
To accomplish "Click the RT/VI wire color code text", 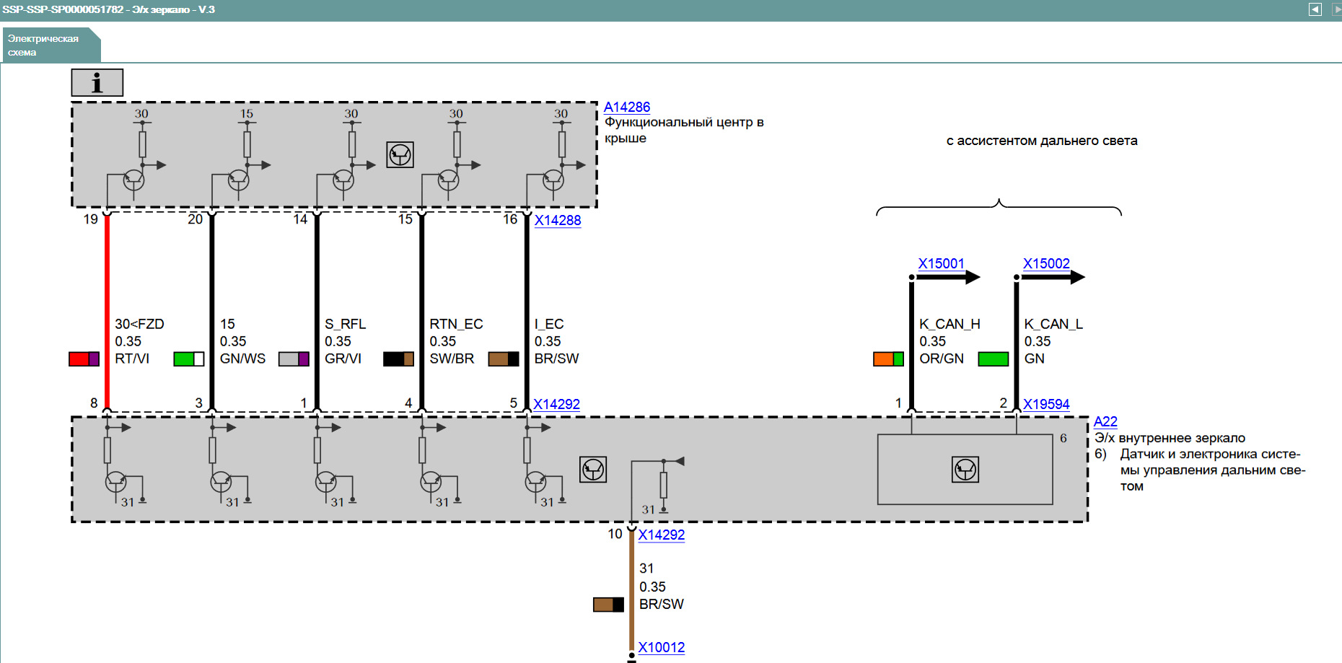I will (132, 359).
